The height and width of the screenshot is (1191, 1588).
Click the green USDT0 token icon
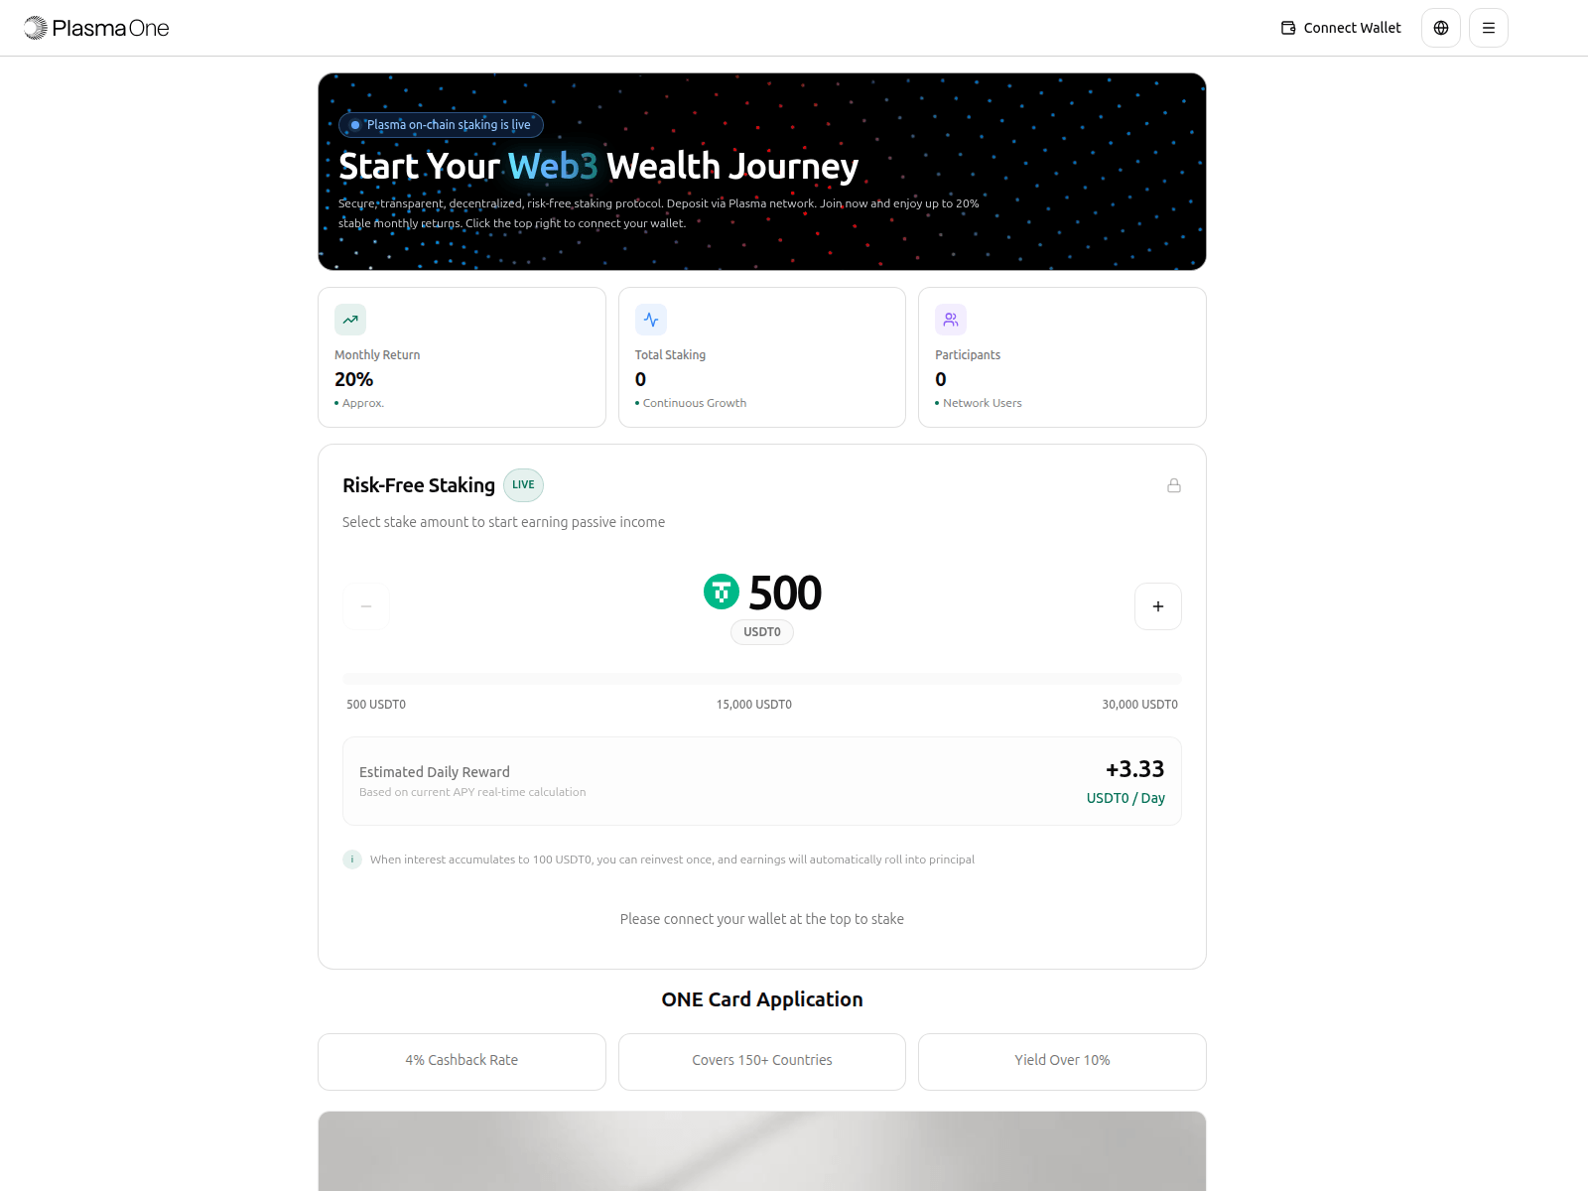pyautogui.click(x=722, y=593)
